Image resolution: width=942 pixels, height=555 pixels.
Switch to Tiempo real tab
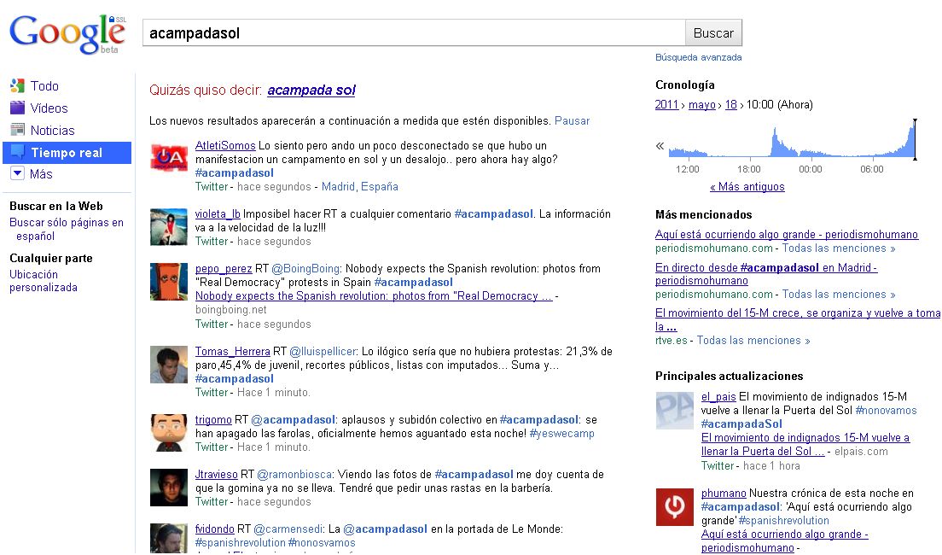(x=67, y=153)
